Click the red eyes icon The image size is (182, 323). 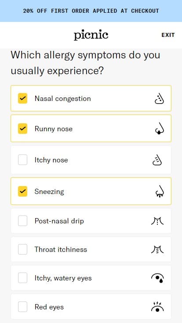pos(157,307)
